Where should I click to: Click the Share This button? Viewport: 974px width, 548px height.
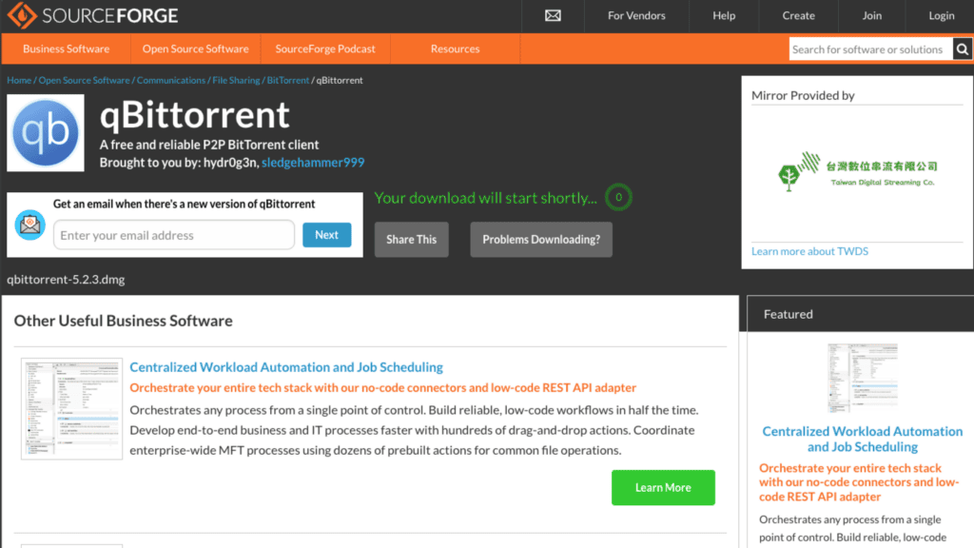point(411,239)
